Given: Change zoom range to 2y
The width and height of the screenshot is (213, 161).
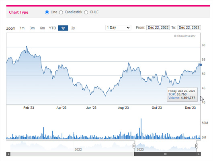Looking at the screenshot, I should [x=73, y=28].
